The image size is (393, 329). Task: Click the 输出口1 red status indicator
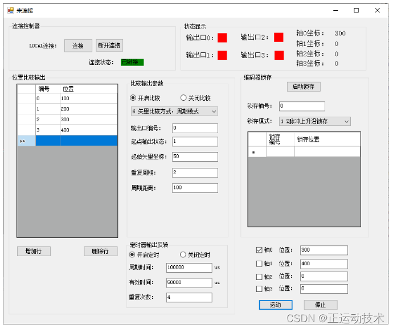(222, 55)
